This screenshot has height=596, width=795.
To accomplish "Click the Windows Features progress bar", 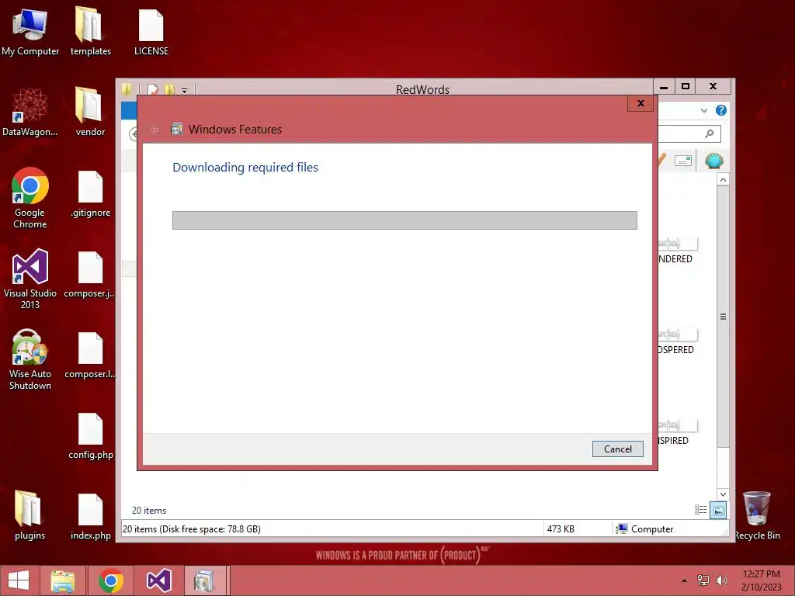I will (404, 220).
